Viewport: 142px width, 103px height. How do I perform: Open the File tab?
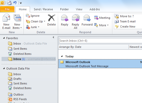pyautogui.click(x=7, y=9)
